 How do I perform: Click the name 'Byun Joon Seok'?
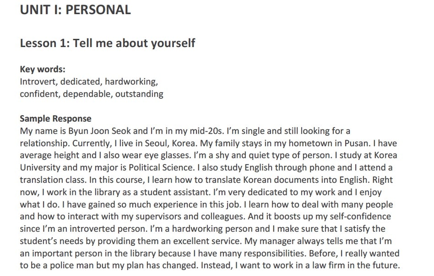[x=96, y=131]
